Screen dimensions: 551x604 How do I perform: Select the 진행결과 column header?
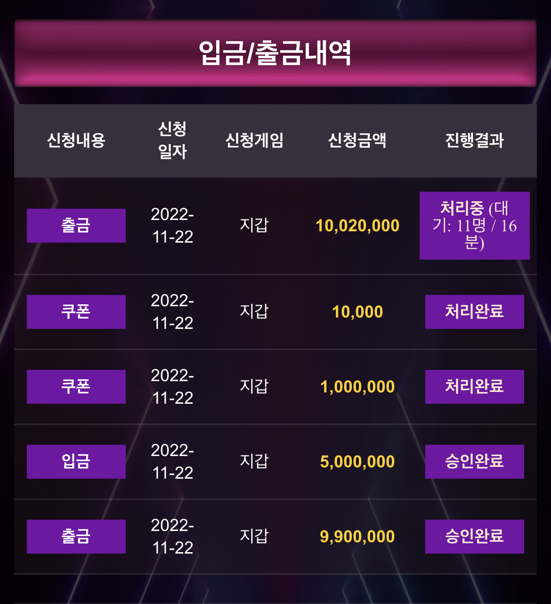[x=475, y=140]
